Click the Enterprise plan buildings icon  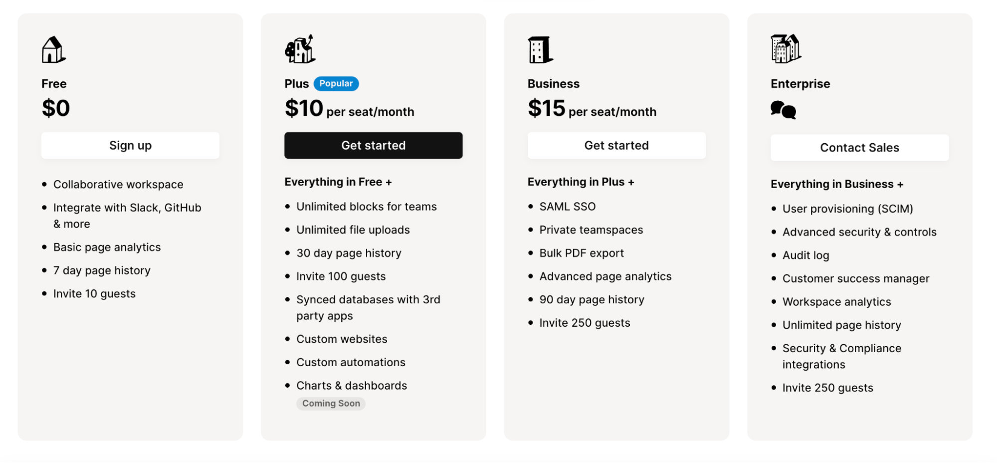click(x=785, y=48)
